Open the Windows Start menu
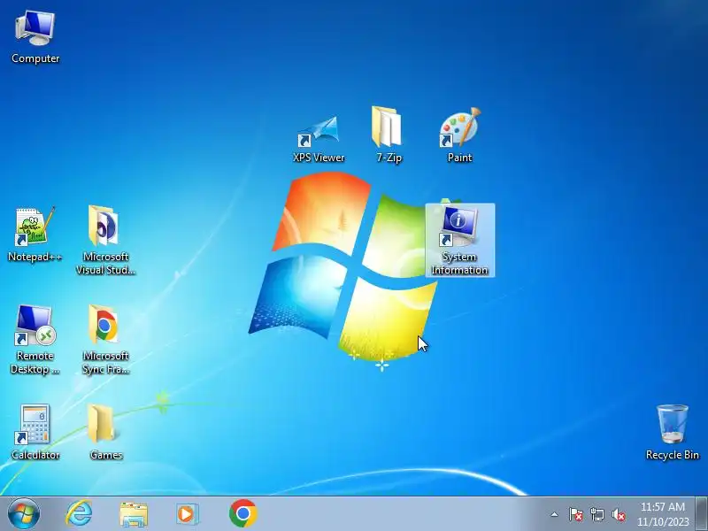Viewport: 708px width, 531px height. point(24,514)
